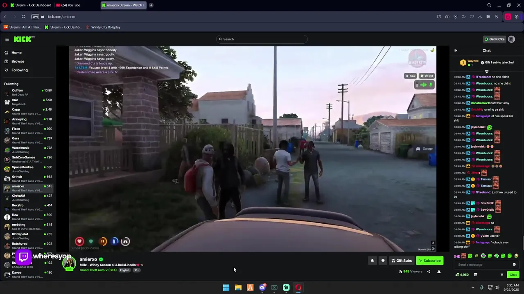Open Discord from the taskbar

tap(262, 287)
